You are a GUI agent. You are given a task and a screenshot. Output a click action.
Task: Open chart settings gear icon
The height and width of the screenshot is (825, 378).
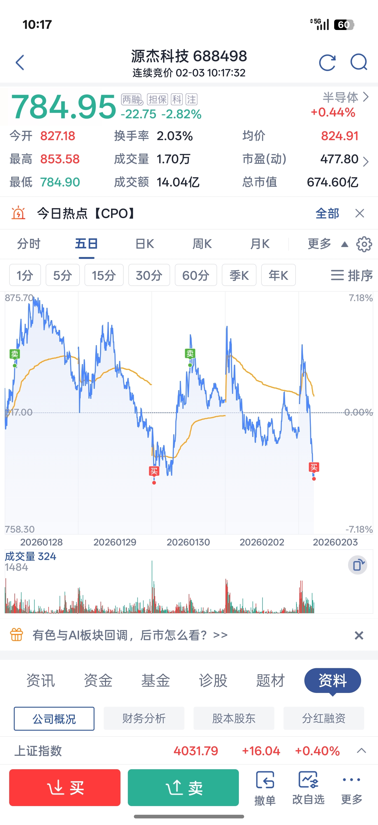click(x=364, y=244)
